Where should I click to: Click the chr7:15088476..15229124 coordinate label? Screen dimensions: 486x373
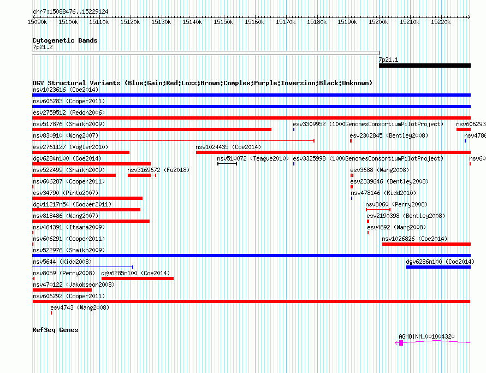click(70, 11)
